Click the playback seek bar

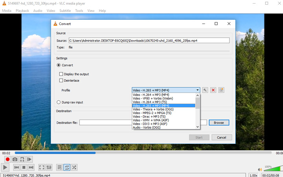click(x=143, y=153)
